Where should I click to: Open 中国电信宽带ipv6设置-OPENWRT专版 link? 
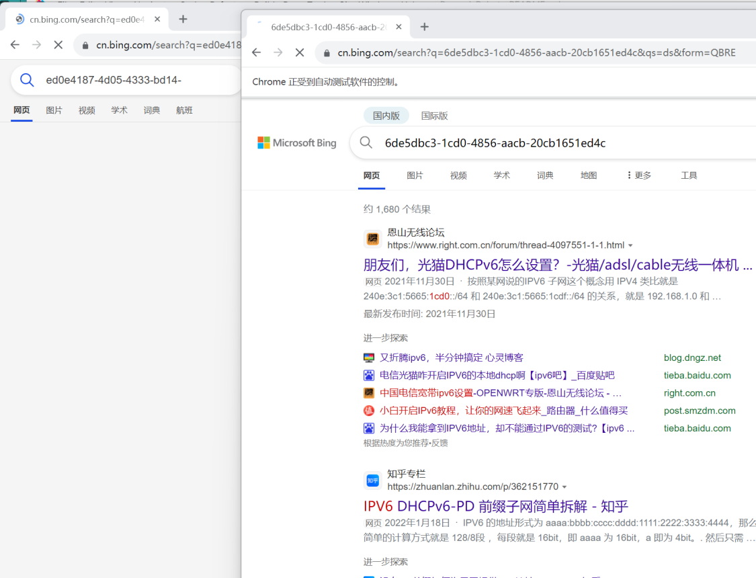pyautogui.click(x=501, y=393)
